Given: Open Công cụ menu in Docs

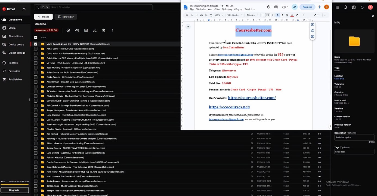Looking at the screenshot, I should click(x=238, y=9).
